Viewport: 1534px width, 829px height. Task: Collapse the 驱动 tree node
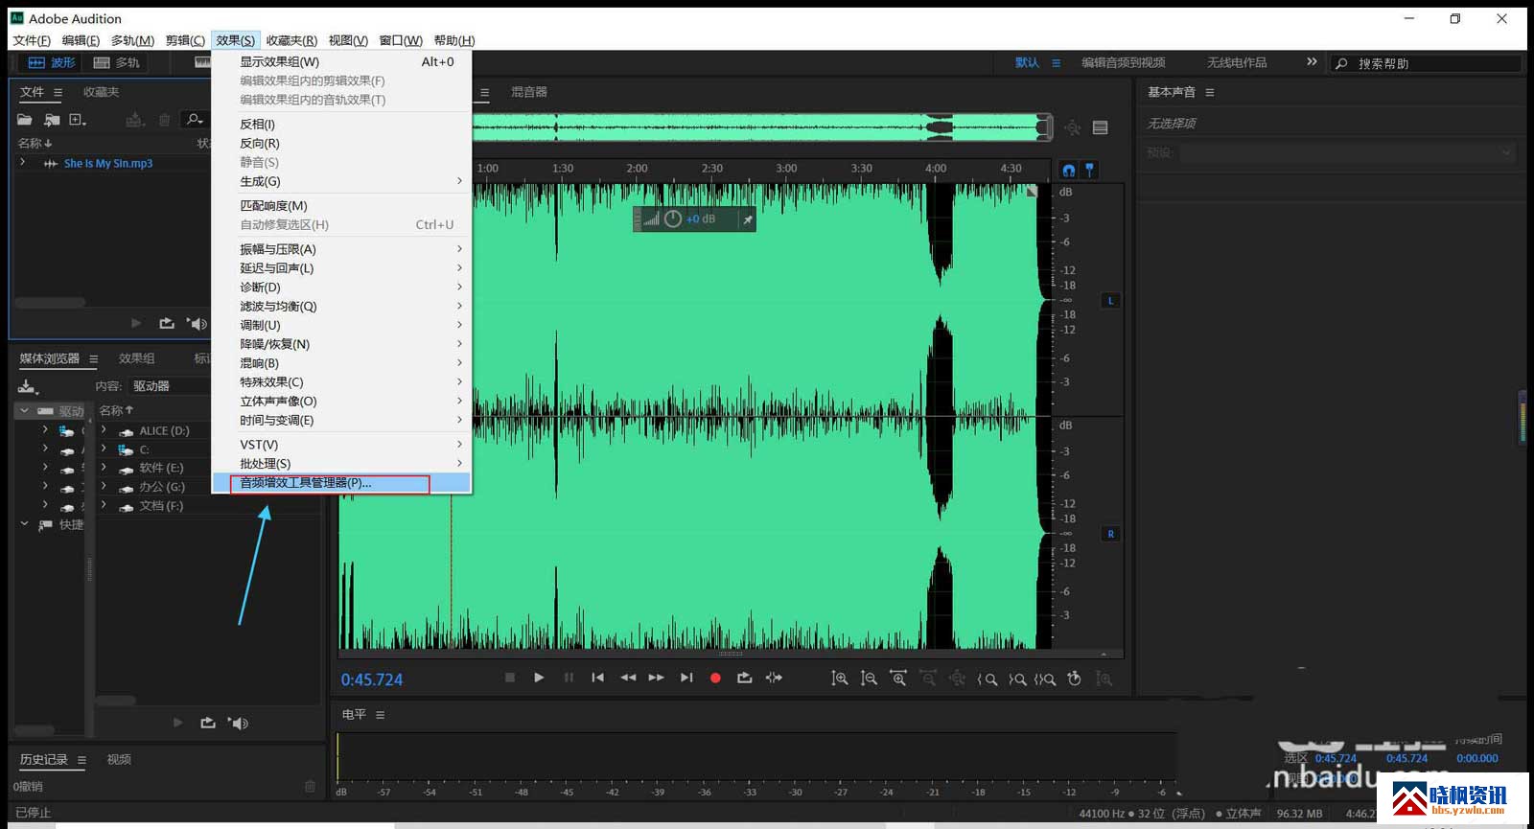24,410
